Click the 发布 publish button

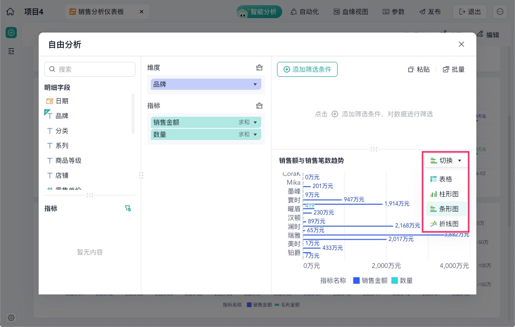click(x=430, y=12)
